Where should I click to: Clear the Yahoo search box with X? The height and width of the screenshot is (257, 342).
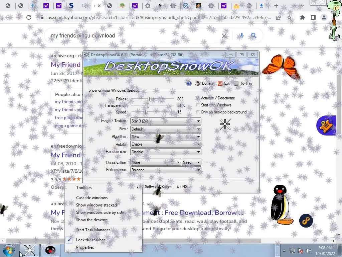pos(224,35)
